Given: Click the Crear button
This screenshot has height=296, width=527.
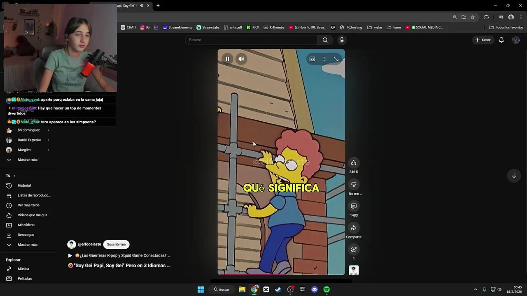Looking at the screenshot, I should click(x=483, y=40).
